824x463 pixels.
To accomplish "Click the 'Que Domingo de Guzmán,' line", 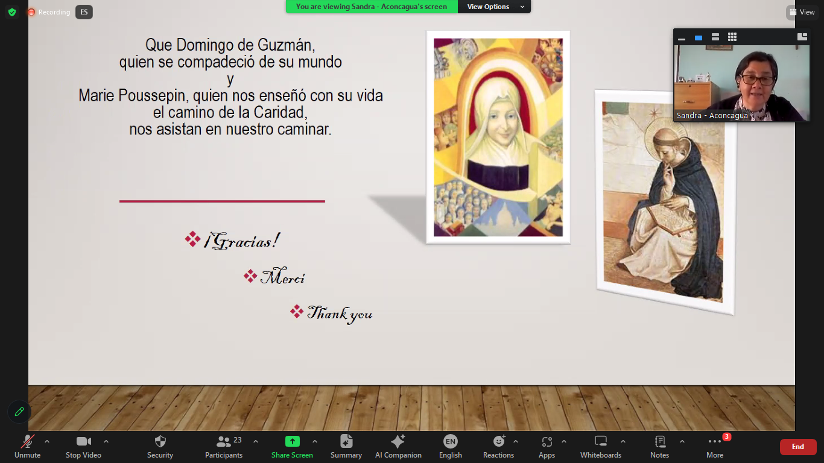I will 230,45.
